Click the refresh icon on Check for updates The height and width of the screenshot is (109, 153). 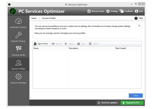99,103
